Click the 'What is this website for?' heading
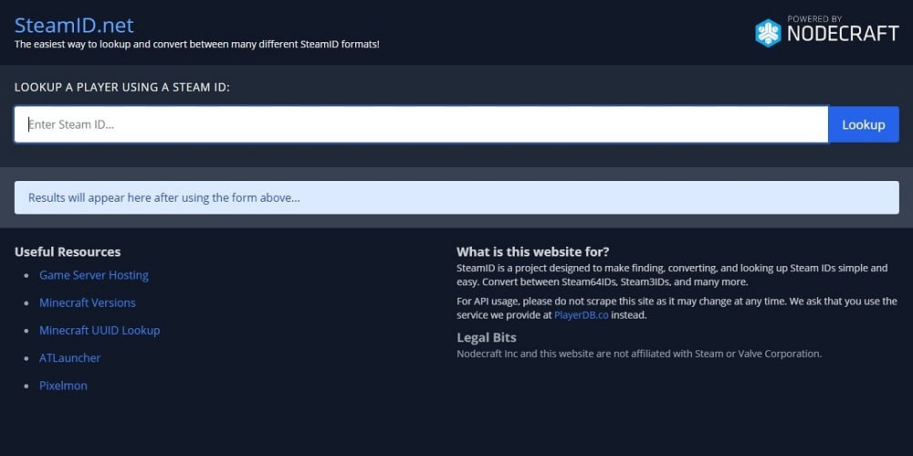This screenshot has width=913, height=456. (533, 252)
